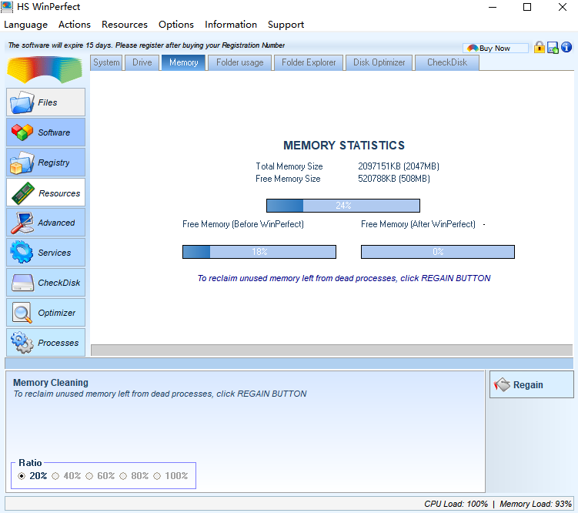Click the blue information icon
Image resolution: width=578 pixels, height=513 pixels.
point(566,47)
